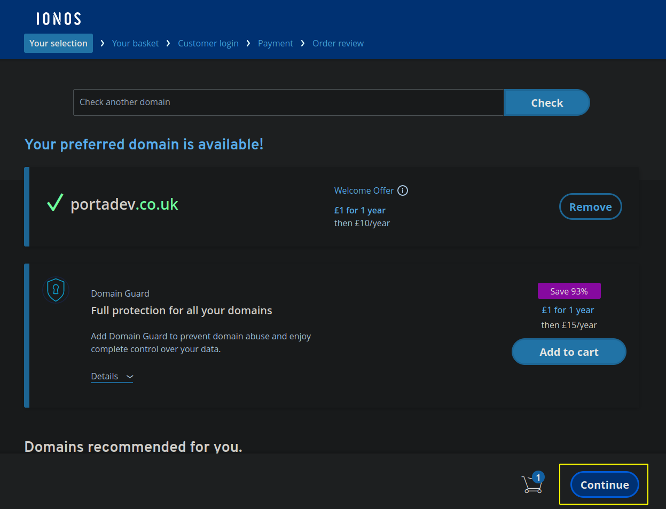Click the Domain Guard shield icon
The width and height of the screenshot is (666, 509).
click(x=56, y=290)
